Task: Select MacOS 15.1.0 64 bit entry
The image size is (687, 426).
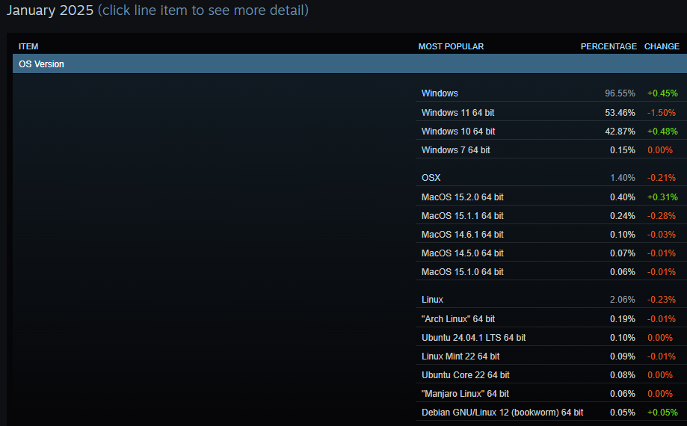Action: point(551,272)
